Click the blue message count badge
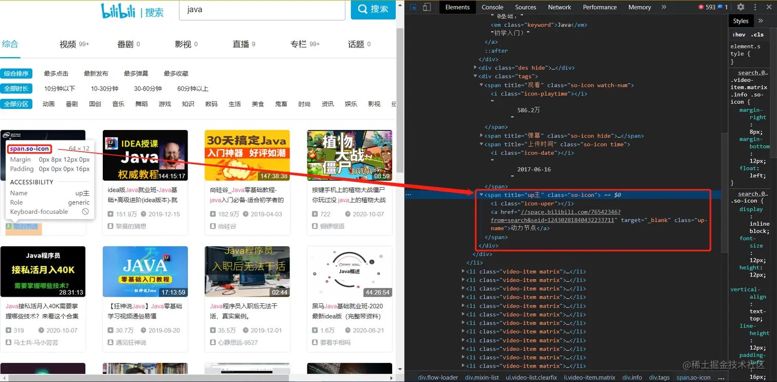The height and width of the screenshot is (382, 777). [723, 7]
